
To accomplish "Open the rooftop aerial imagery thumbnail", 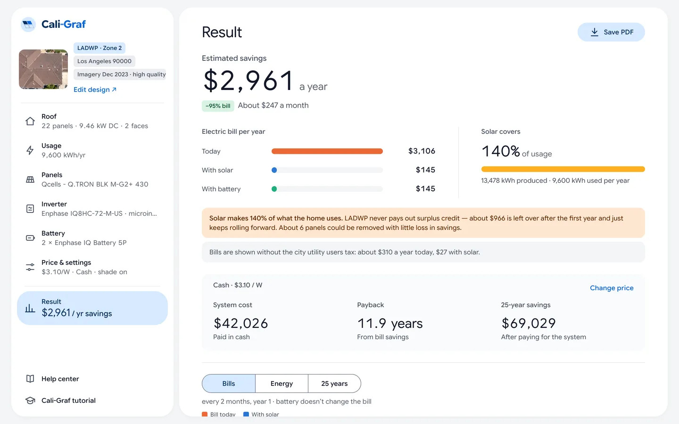I will (43, 69).
